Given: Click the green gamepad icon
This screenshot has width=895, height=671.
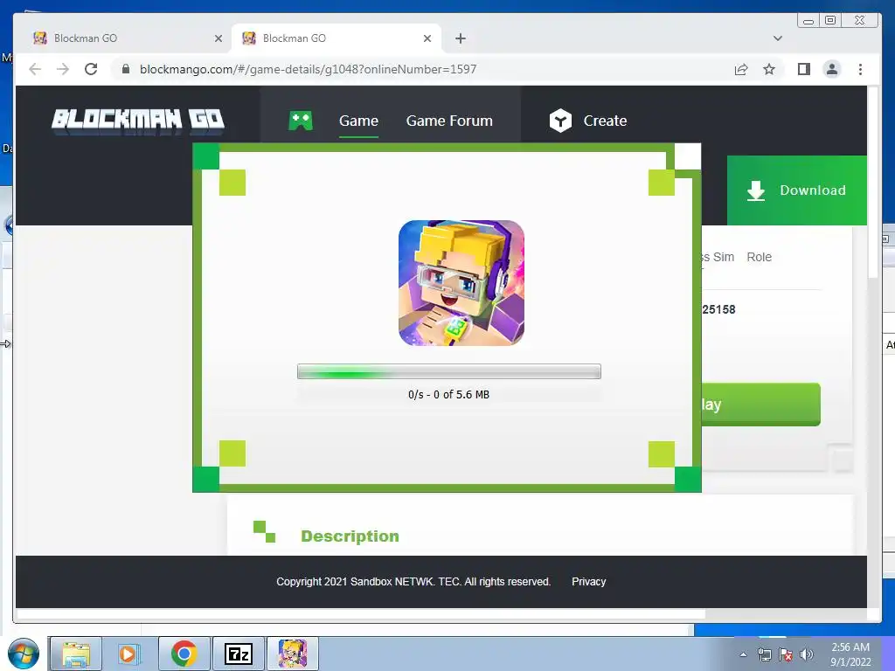Looking at the screenshot, I should pyautogui.click(x=301, y=121).
